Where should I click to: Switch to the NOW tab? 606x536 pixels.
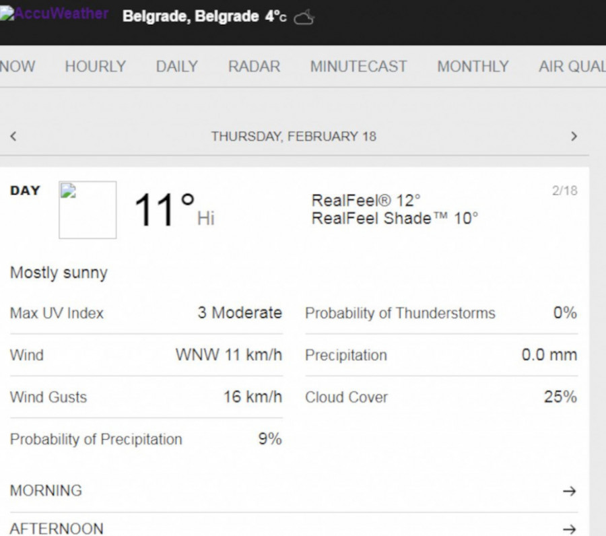coord(18,67)
